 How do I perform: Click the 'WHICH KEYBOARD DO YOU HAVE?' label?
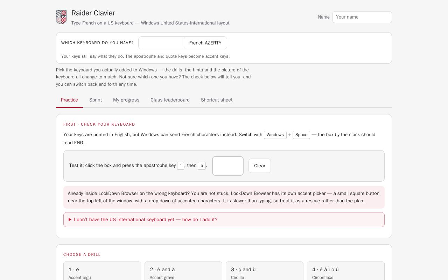coord(98,43)
